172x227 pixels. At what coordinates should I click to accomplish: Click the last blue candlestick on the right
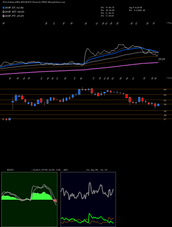[x=158, y=105]
